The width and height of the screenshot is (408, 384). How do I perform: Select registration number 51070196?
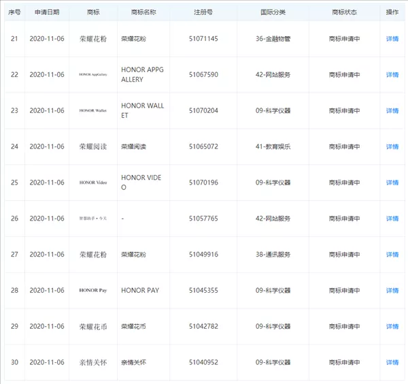tap(203, 182)
